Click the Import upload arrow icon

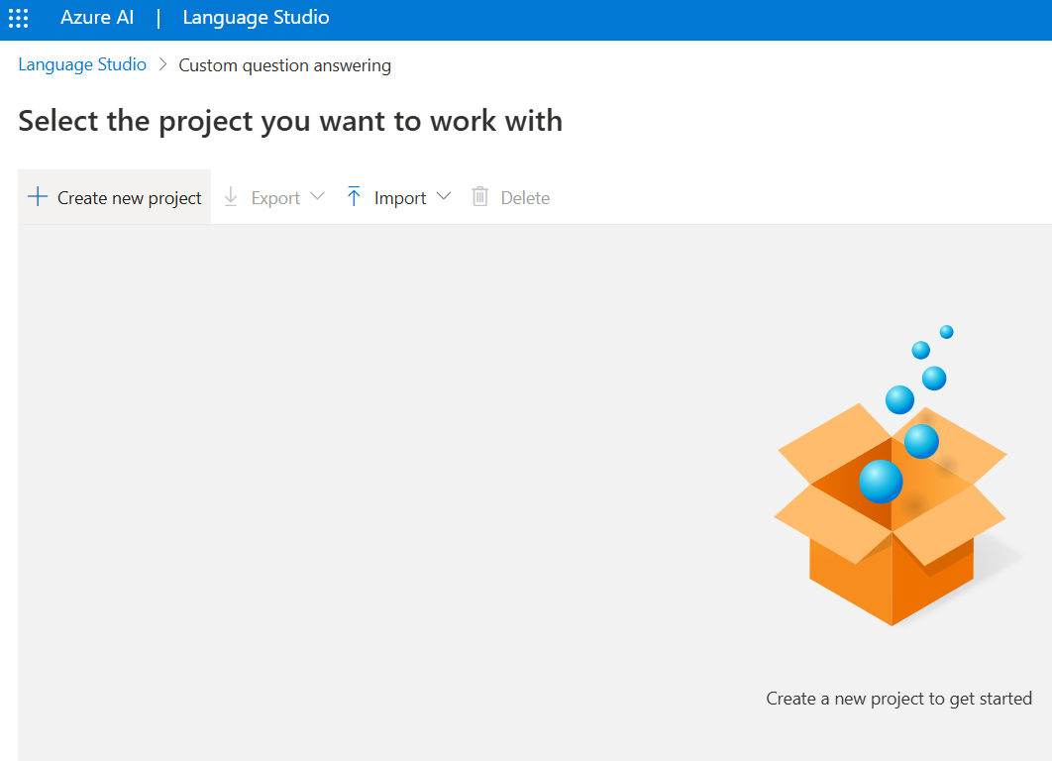354,196
